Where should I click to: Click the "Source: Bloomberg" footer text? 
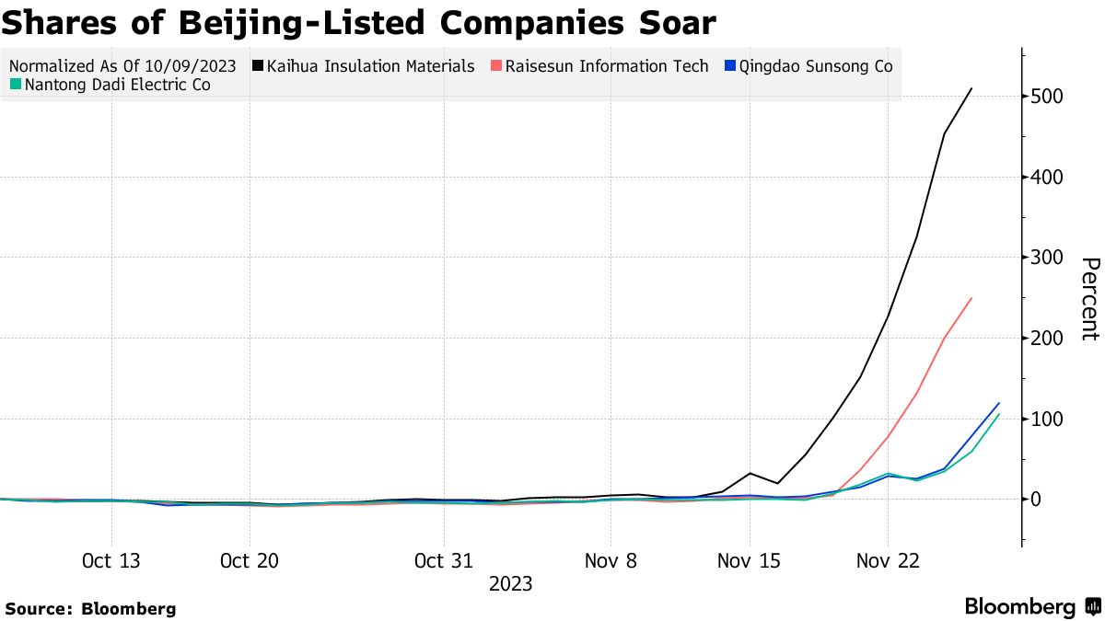(90, 608)
